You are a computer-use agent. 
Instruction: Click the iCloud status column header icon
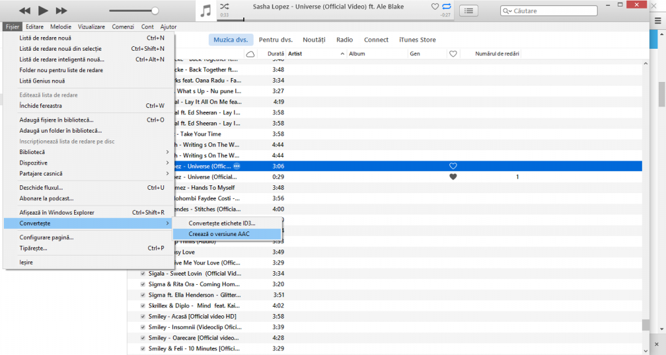[x=250, y=54]
